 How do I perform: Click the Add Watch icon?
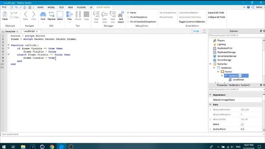point(120,14)
